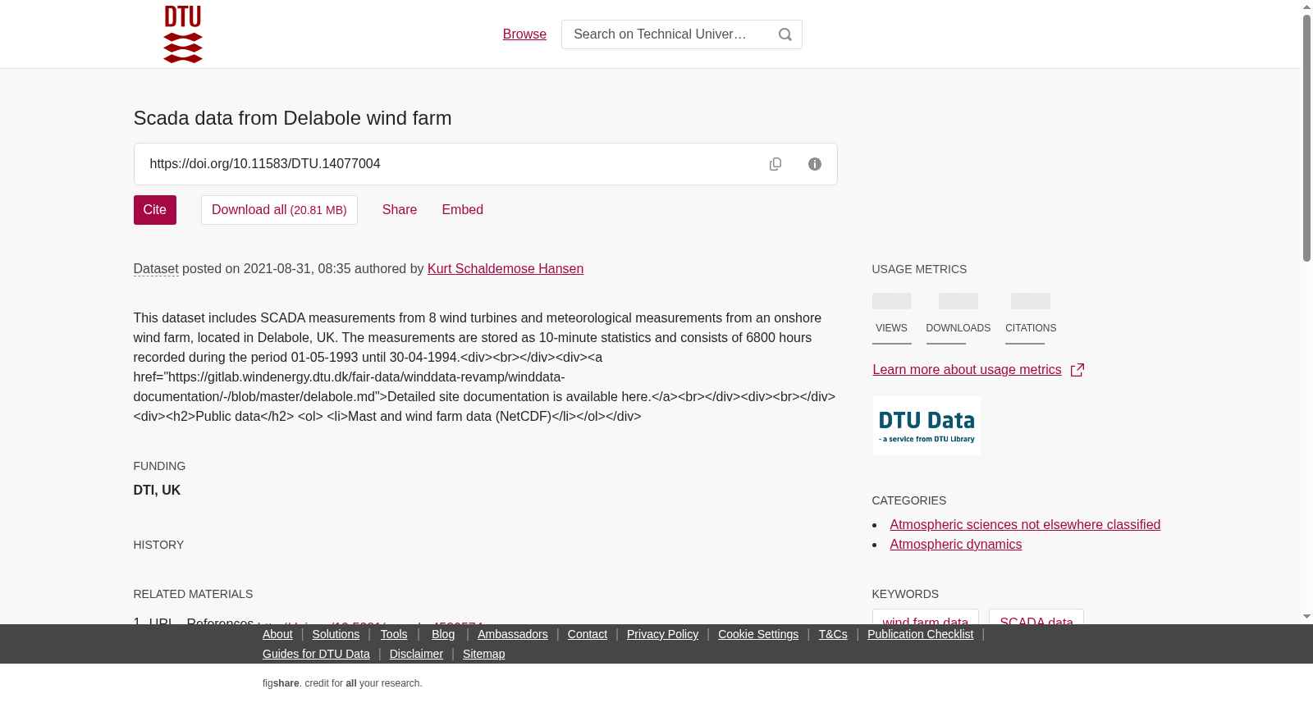The image size is (1313, 703).
Task: Click the external link icon beside usage metrics
Action: coord(1077,370)
